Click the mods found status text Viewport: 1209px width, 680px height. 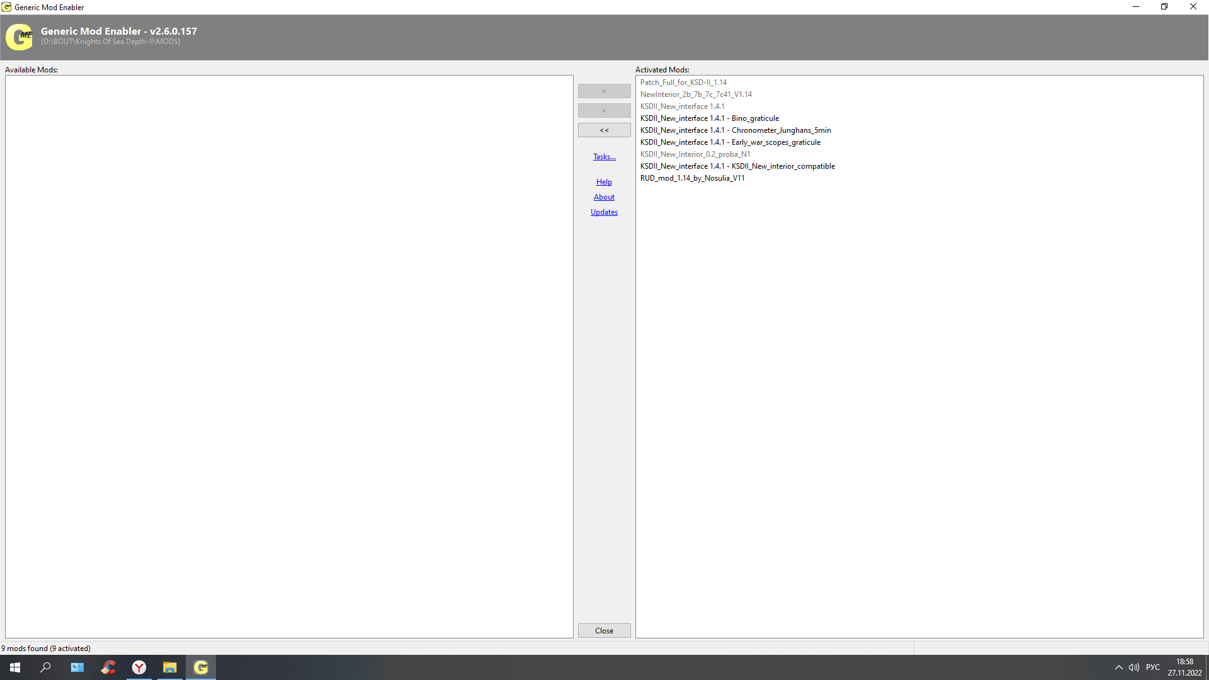point(46,649)
